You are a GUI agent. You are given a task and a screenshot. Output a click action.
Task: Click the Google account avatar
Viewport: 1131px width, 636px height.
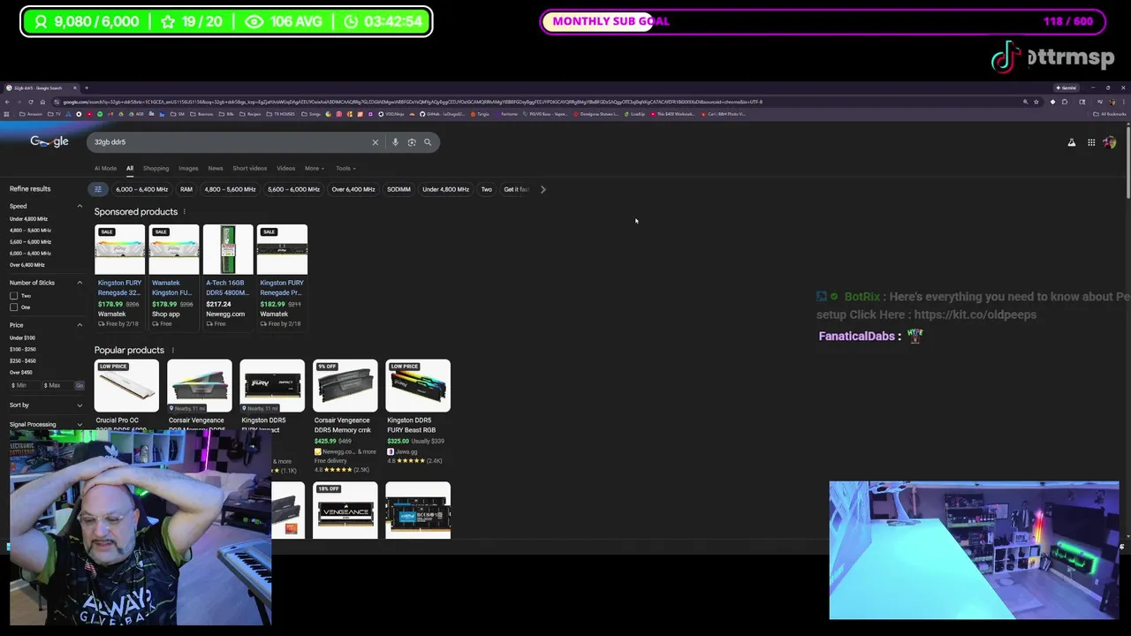(1110, 142)
